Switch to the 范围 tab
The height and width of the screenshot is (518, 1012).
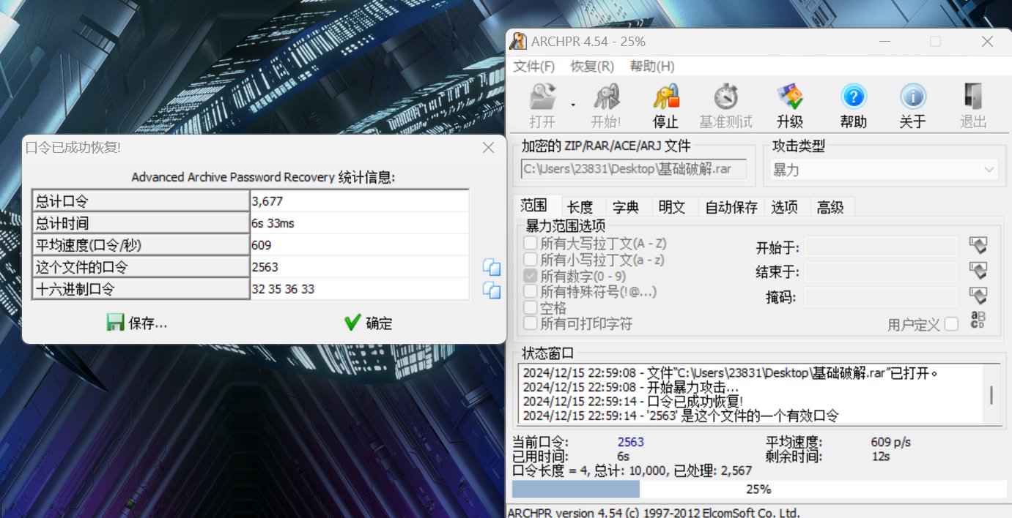533,205
